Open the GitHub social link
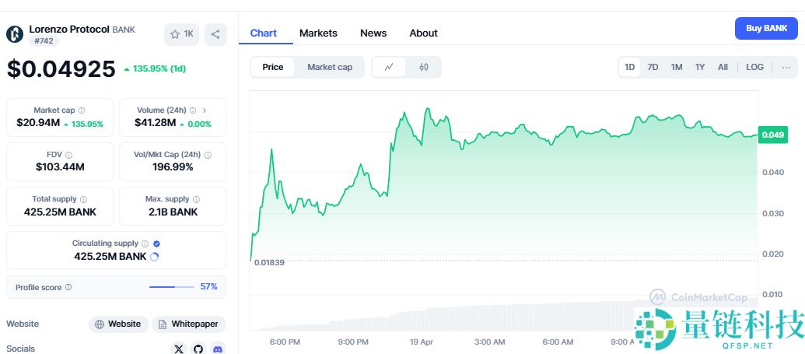Screen dimensions: 805x354 pos(198,349)
